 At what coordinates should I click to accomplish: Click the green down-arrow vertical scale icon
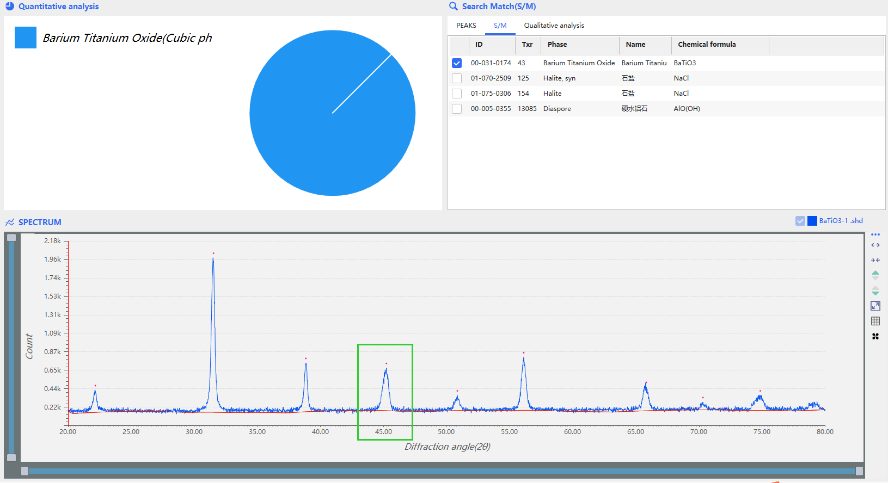point(875,291)
